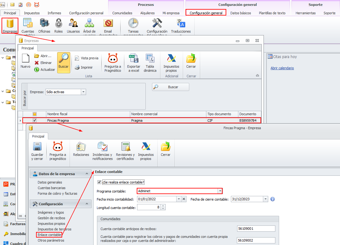This screenshot has height=245, width=340.
Task: Click Cerrar in Fincas Pragma window
Action: pyautogui.click(x=165, y=149)
